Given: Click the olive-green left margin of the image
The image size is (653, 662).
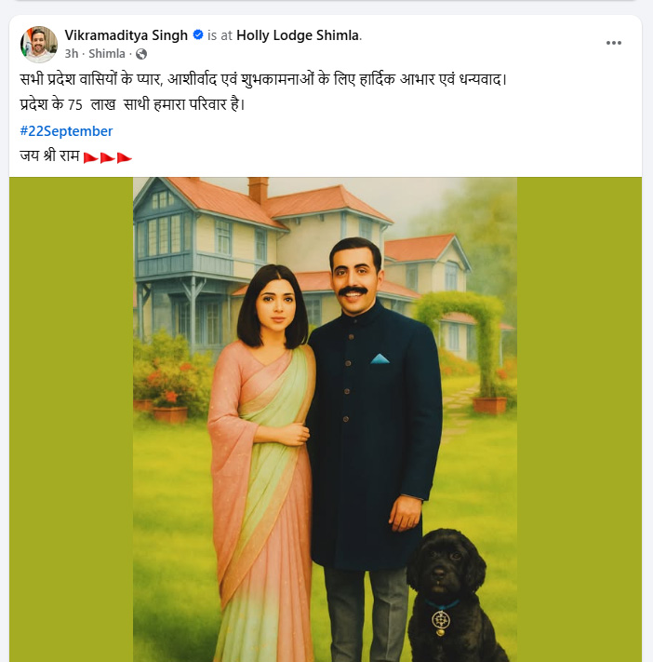Looking at the screenshot, I should click(71, 419).
